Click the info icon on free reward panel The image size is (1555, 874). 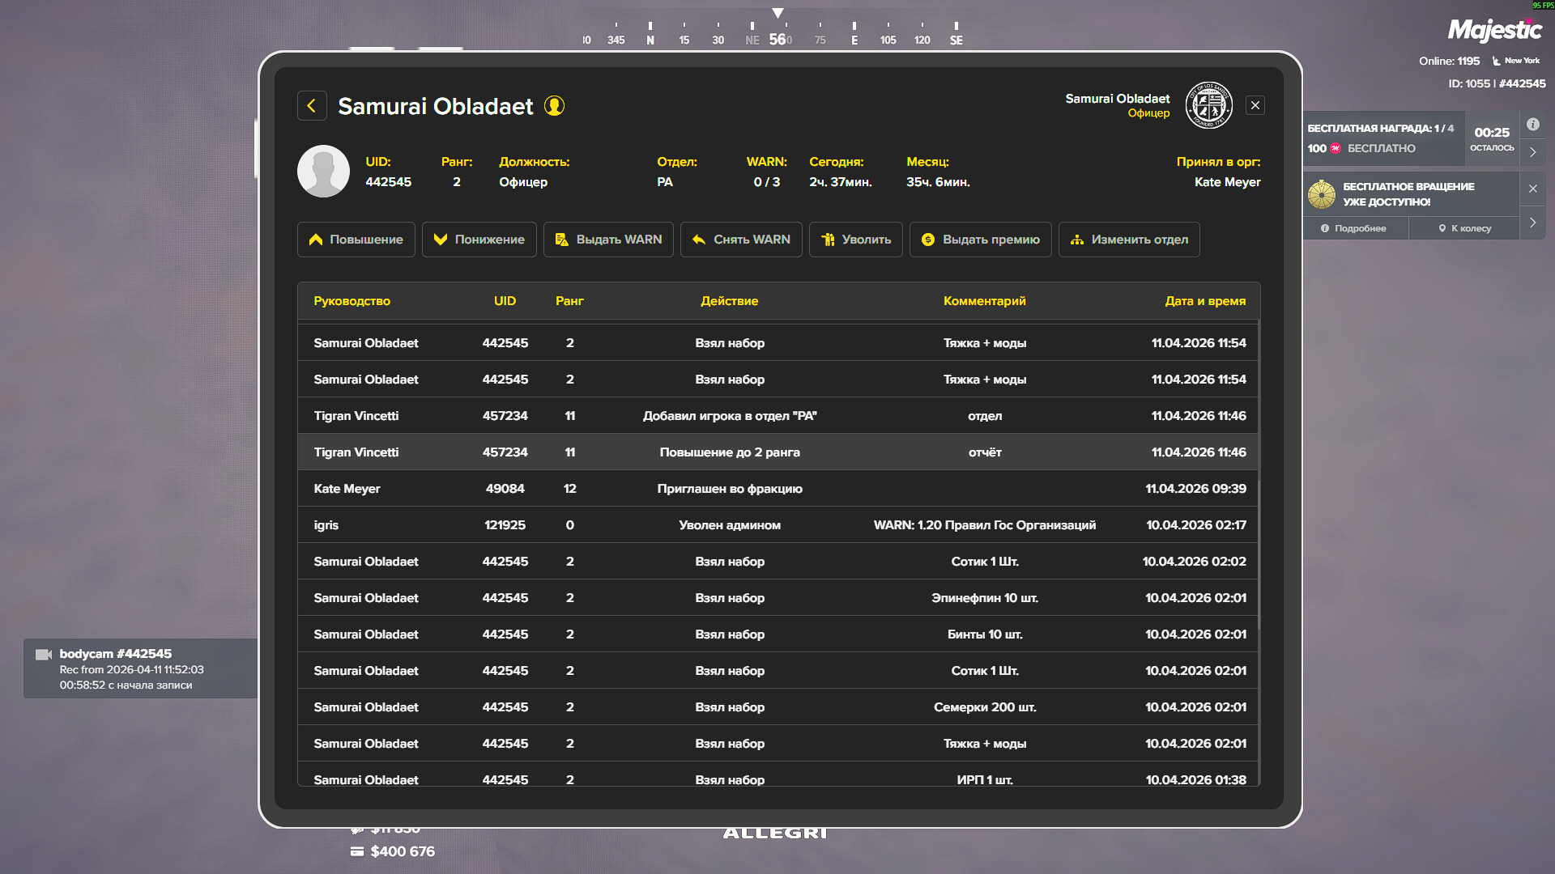pos(1533,125)
